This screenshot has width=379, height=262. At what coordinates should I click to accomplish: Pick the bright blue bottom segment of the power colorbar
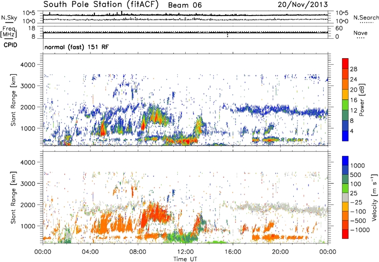pos(345,136)
